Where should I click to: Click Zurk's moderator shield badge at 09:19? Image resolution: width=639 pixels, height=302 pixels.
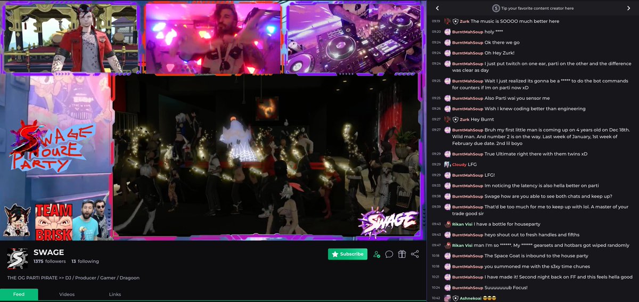tap(456, 21)
